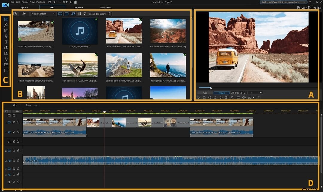The image size is (323, 192).
Task: Open the Media Content dropdown
Action: coord(42,13)
